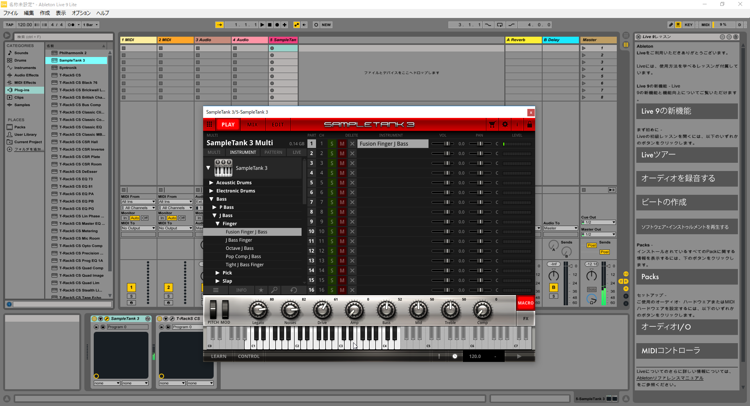
Task: Click the CONTROL button in SampleTank
Action: tap(249, 356)
